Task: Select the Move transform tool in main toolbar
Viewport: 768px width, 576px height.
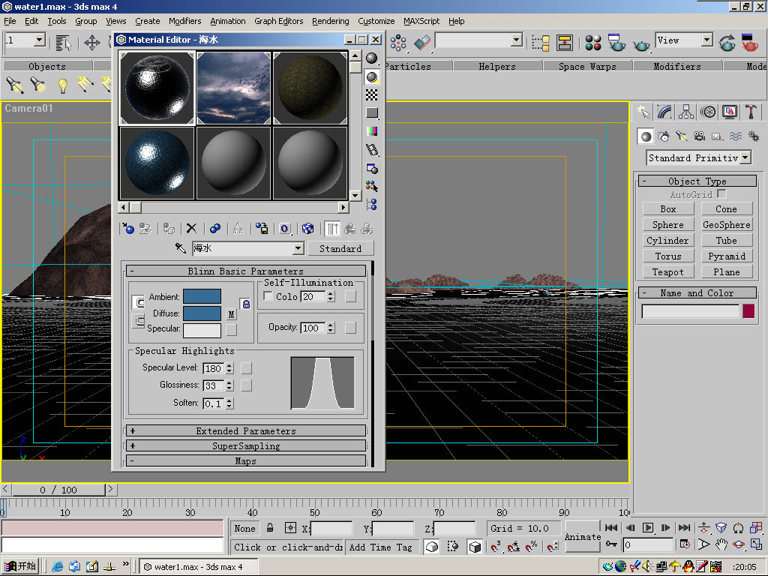Action: tap(92, 43)
